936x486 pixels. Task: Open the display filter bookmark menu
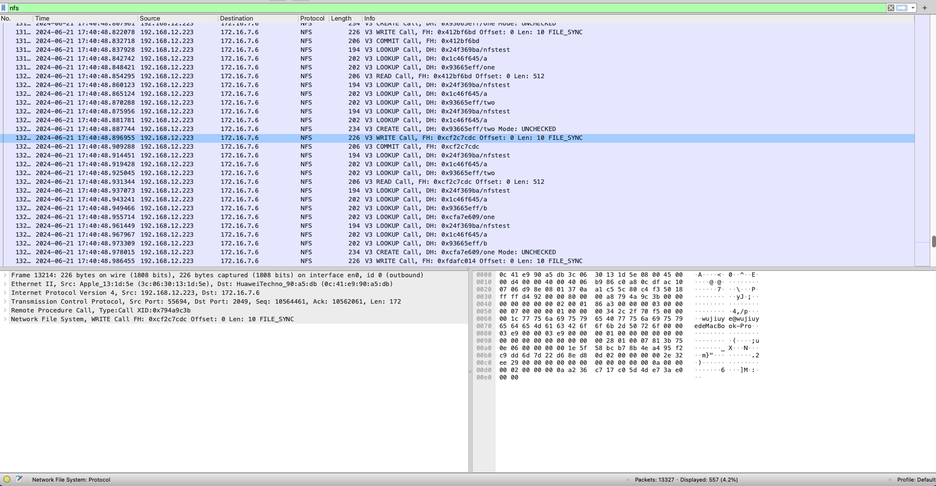point(4,8)
